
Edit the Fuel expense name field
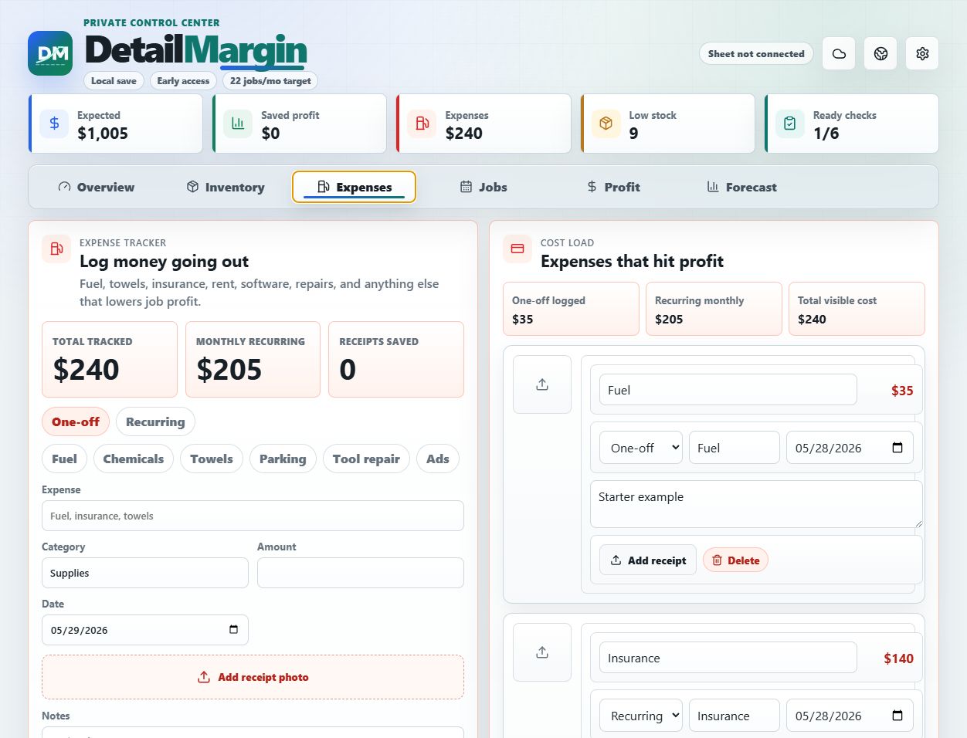[x=728, y=390]
